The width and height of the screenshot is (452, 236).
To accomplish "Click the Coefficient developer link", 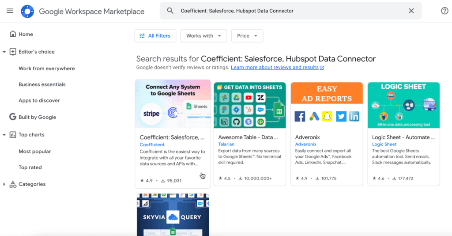I will point(152,145).
